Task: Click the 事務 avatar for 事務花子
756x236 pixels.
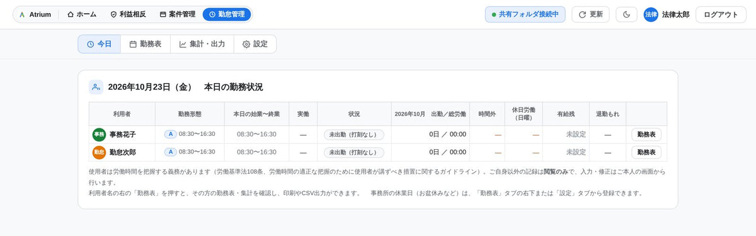Action: 99,134
